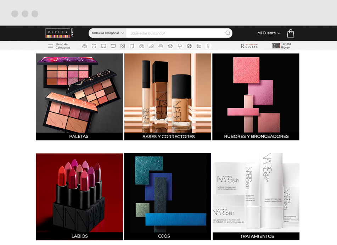The image size is (337, 245).
Task: Open the Menú de Categorías text
Action: [x=63, y=46]
